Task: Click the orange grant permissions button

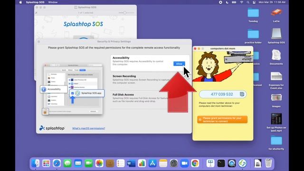Action: click(x=222, y=120)
